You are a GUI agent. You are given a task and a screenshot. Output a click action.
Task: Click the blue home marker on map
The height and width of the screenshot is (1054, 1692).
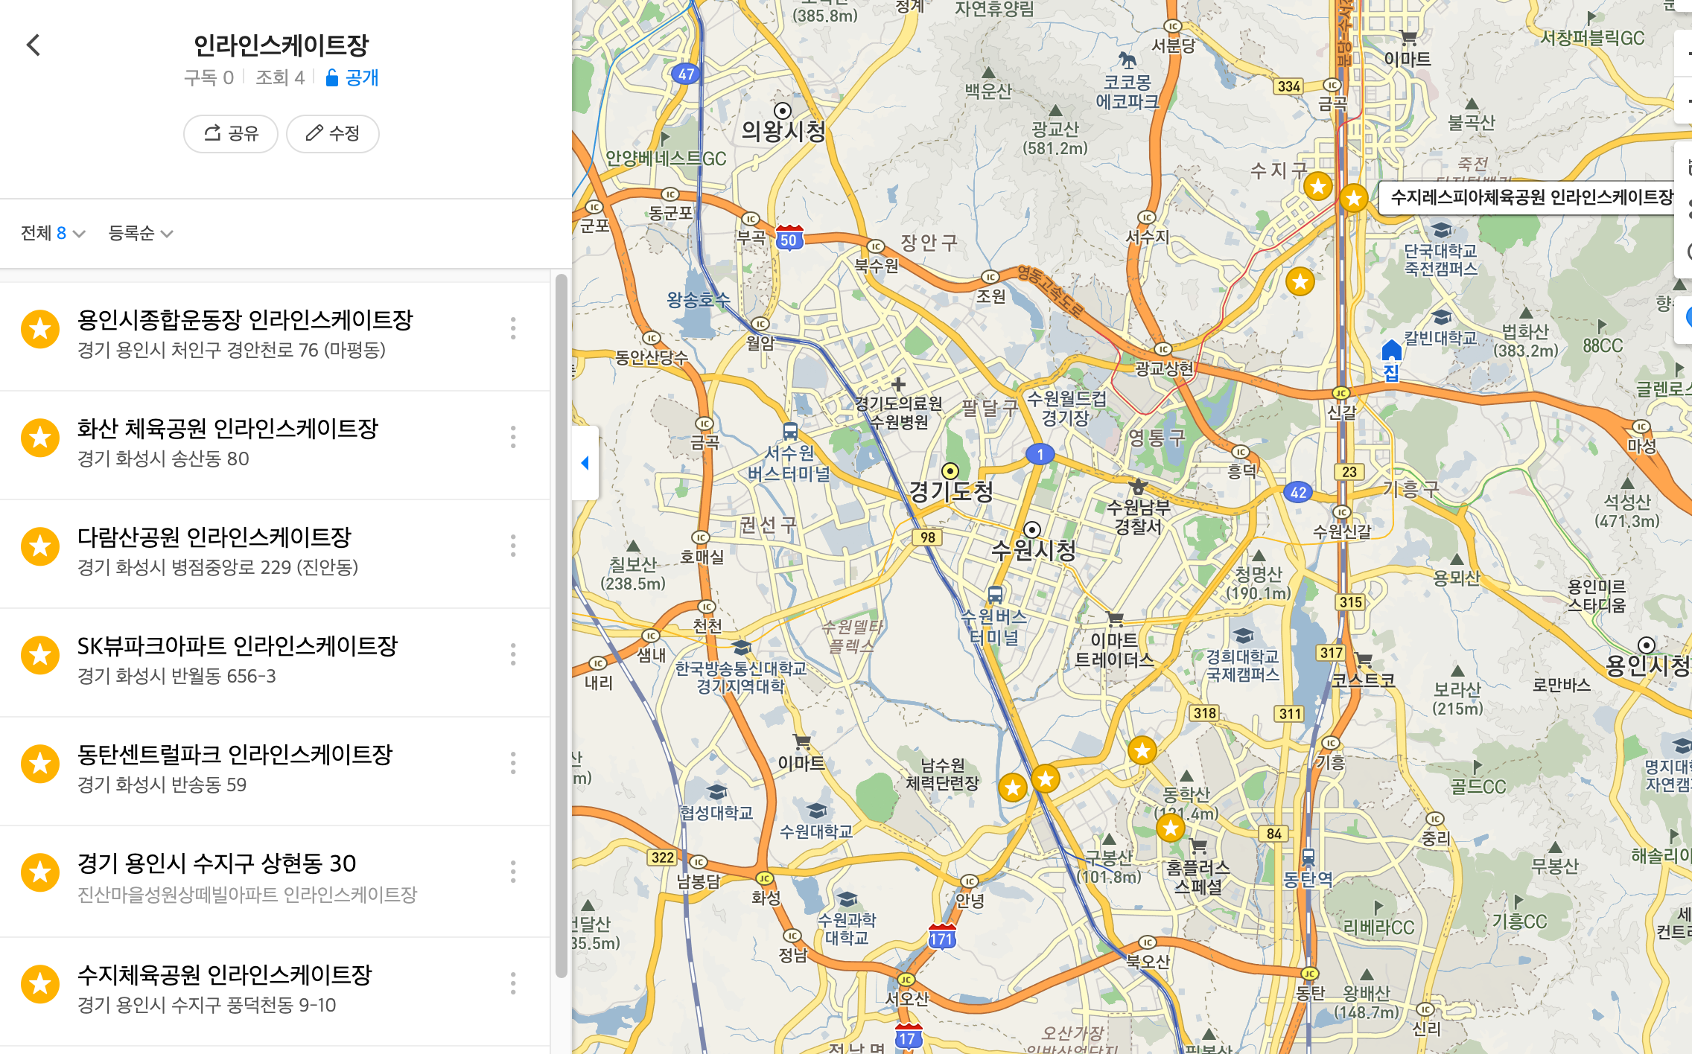(1391, 350)
